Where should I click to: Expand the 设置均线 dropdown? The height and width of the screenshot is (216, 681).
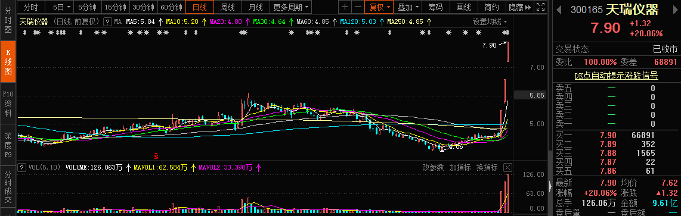(x=490, y=21)
